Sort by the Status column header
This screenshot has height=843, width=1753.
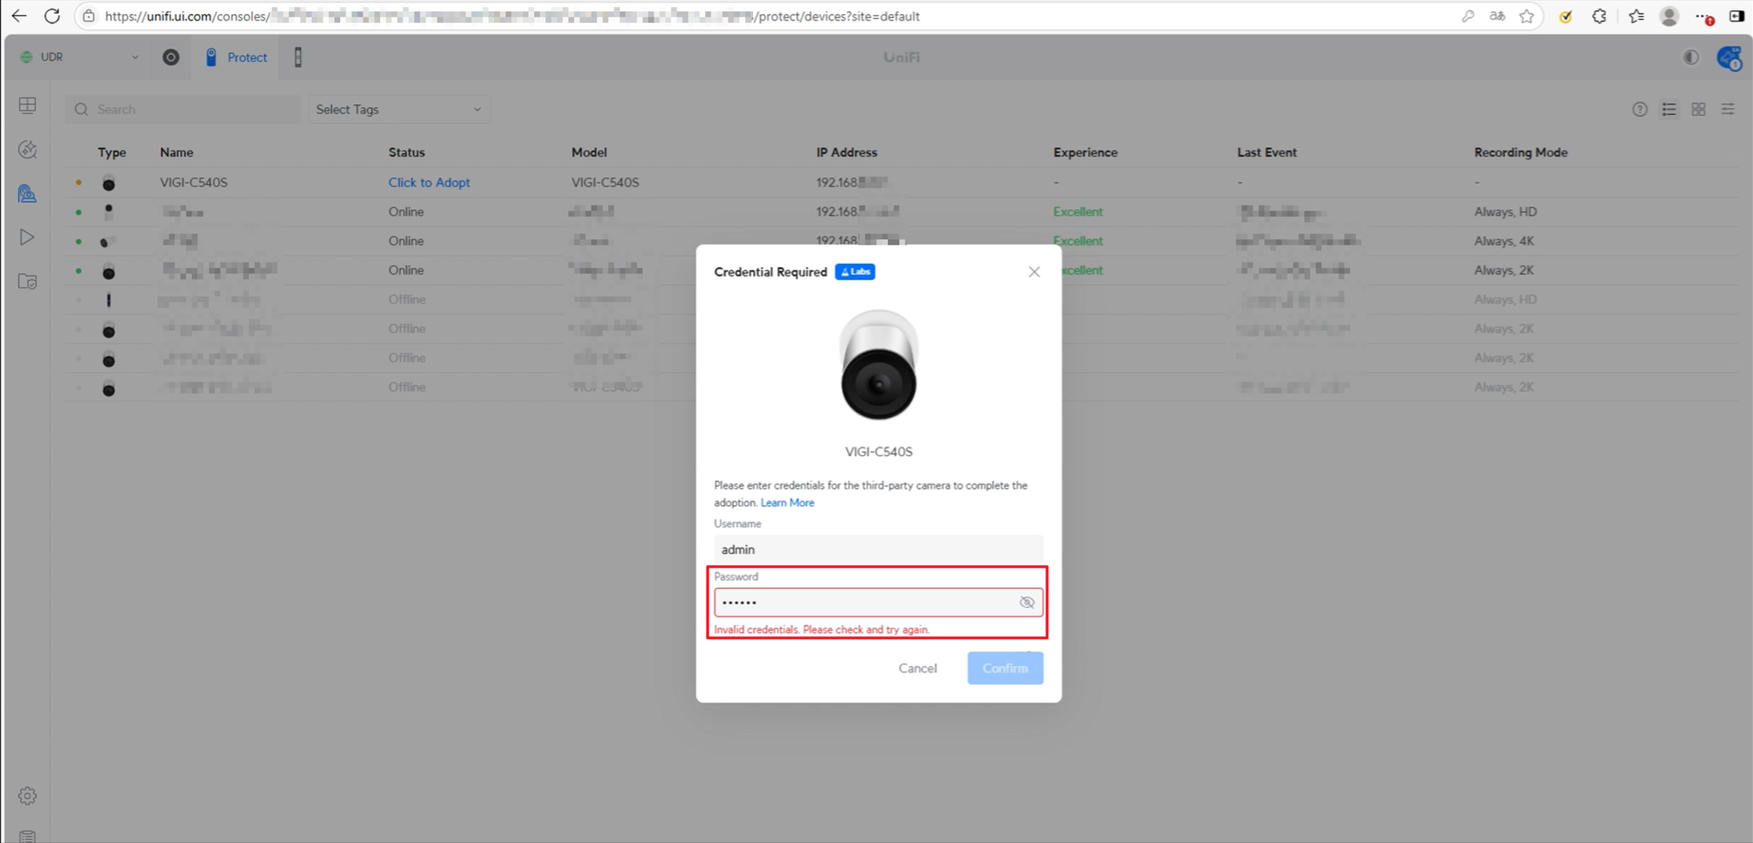[x=406, y=152]
